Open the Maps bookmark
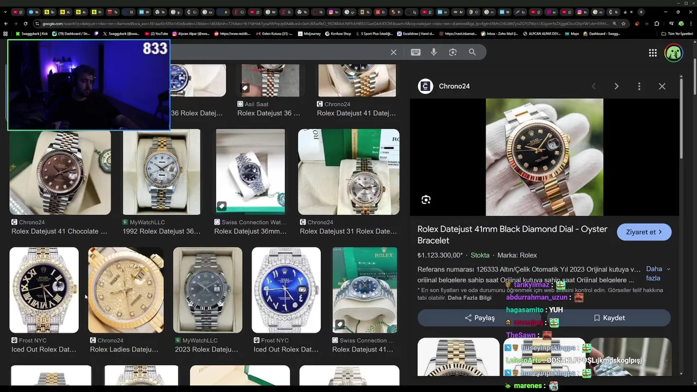Screen dimensions: 697x392 pyautogui.click(x=571, y=34)
